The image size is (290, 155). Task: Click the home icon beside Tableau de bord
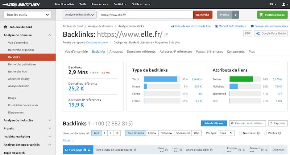pos(5,27)
